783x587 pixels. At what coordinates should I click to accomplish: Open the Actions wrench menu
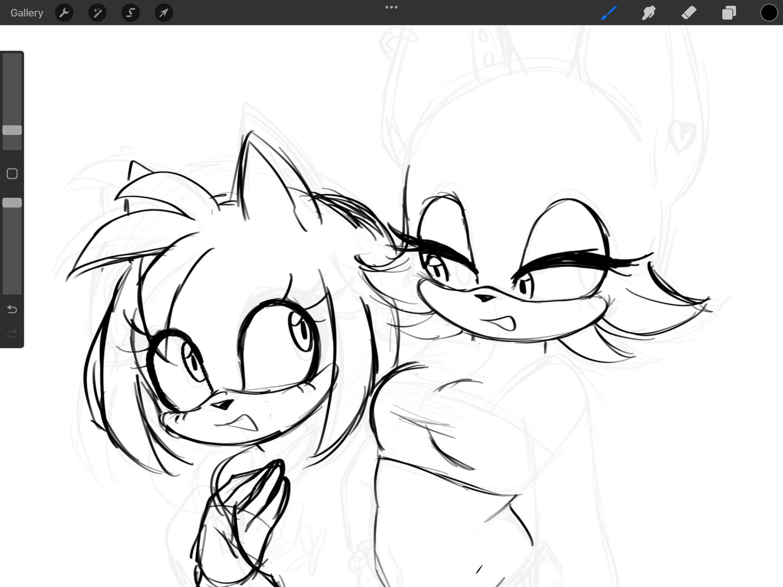click(x=64, y=13)
